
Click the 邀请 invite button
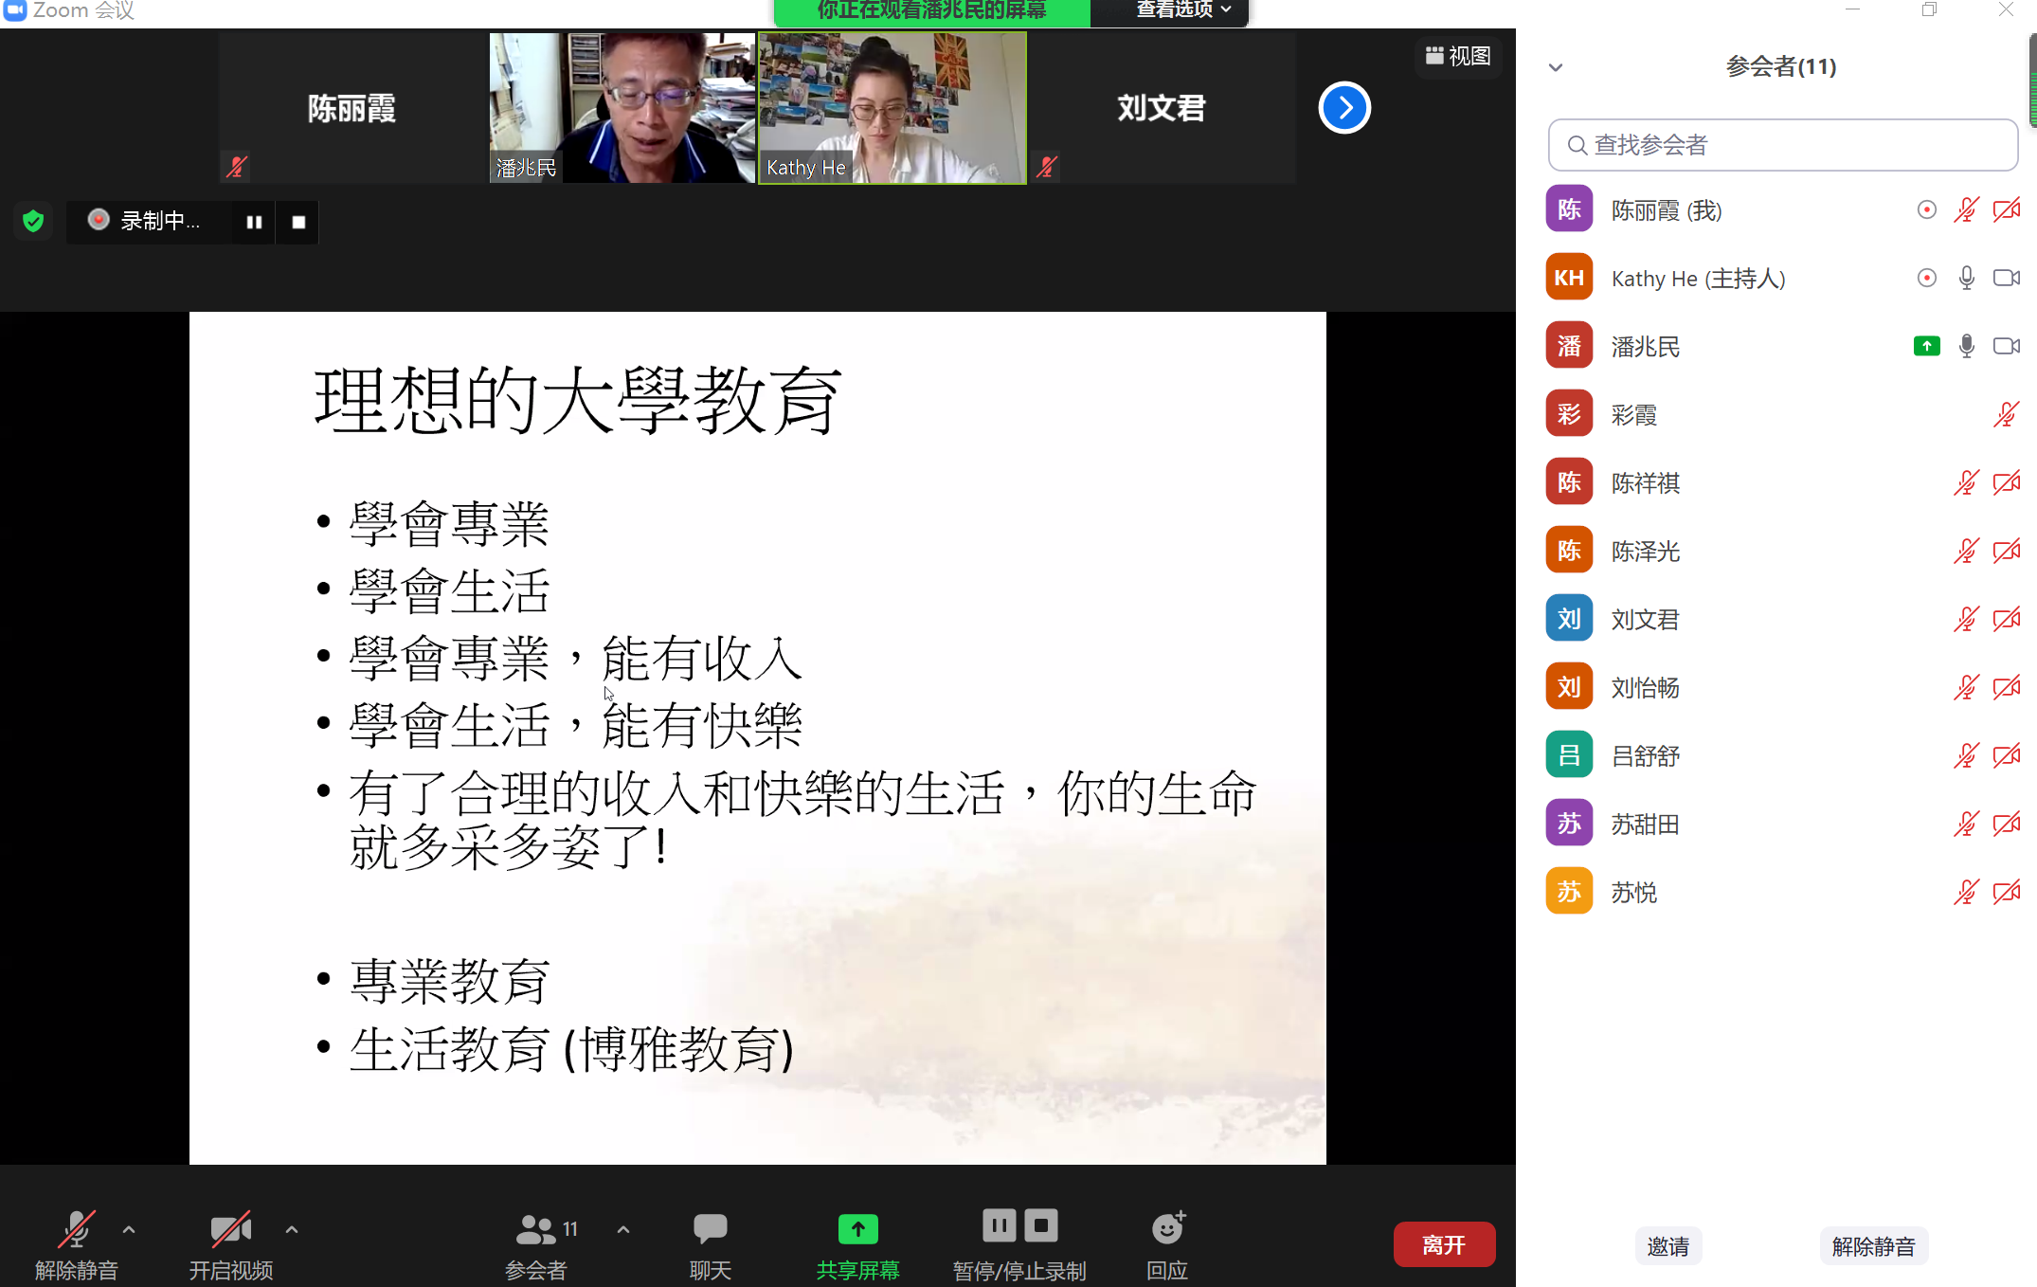[x=1667, y=1246]
